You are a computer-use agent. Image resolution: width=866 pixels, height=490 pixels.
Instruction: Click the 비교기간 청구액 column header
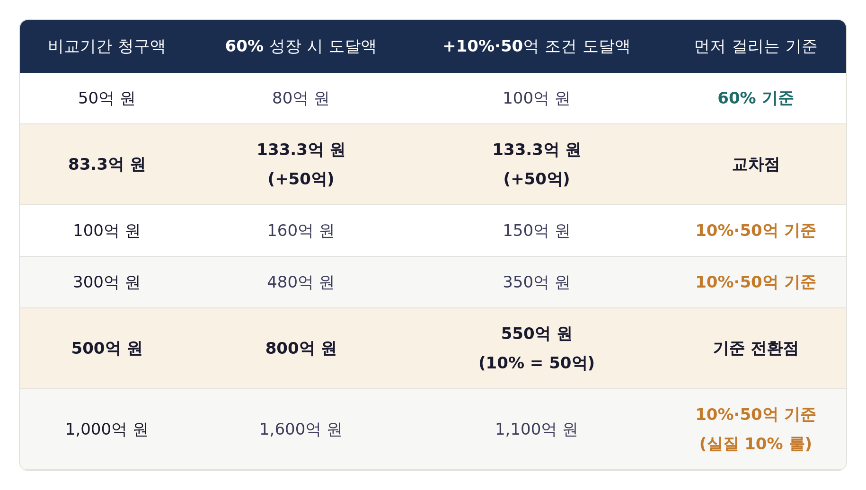pyautogui.click(x=106, y=46)
